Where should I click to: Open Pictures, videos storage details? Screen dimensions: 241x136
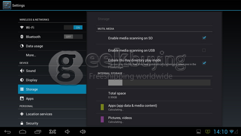154,120
